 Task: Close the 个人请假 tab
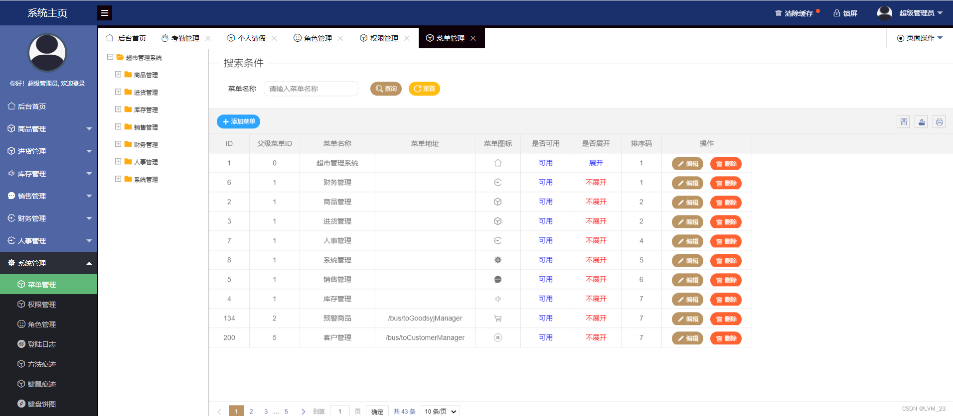(274, 38)
